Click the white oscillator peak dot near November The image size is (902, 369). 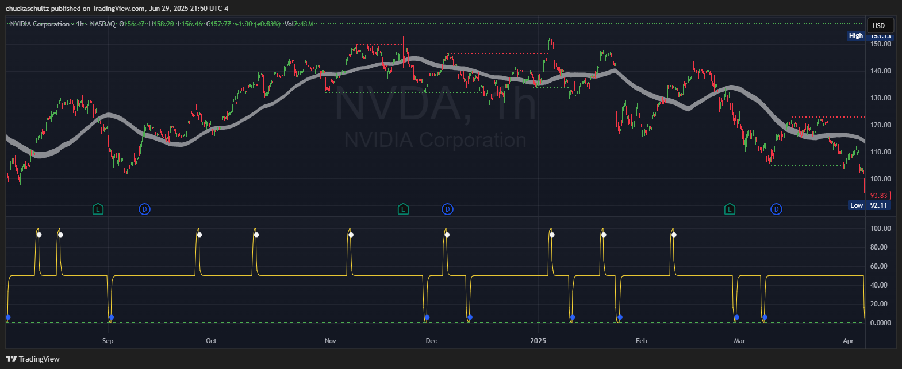[351, 235]
